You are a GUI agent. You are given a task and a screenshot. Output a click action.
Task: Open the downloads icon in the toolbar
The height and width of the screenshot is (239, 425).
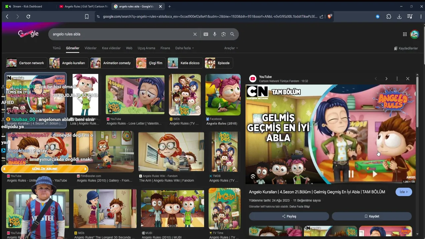pos(399,16)
